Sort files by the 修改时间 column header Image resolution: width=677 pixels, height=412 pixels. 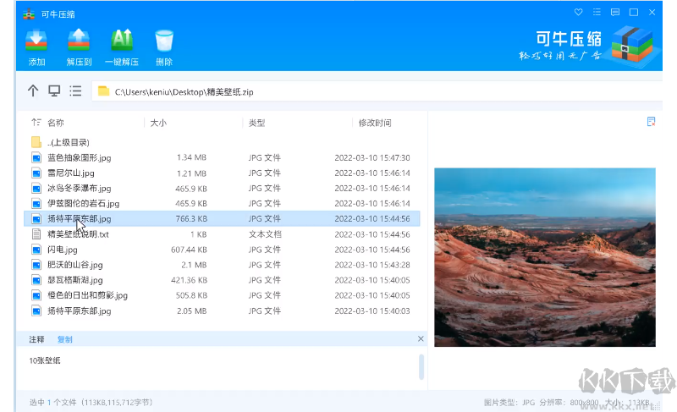point(375,123)
